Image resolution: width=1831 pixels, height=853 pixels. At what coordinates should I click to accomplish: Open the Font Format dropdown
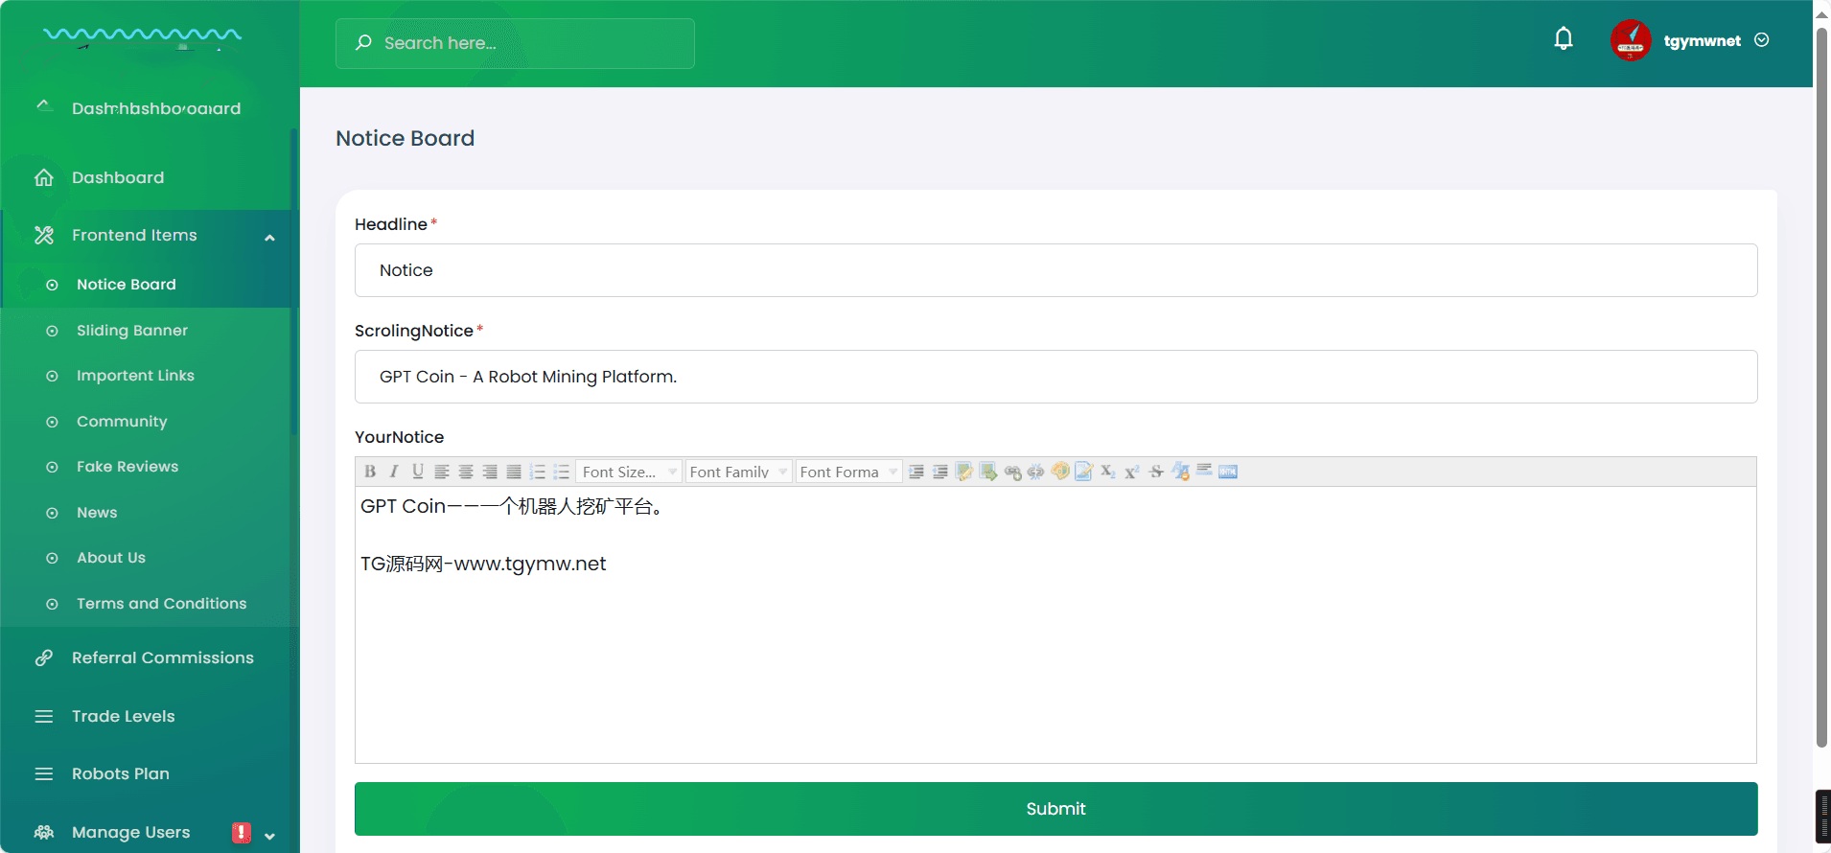[x=848, y=472]
